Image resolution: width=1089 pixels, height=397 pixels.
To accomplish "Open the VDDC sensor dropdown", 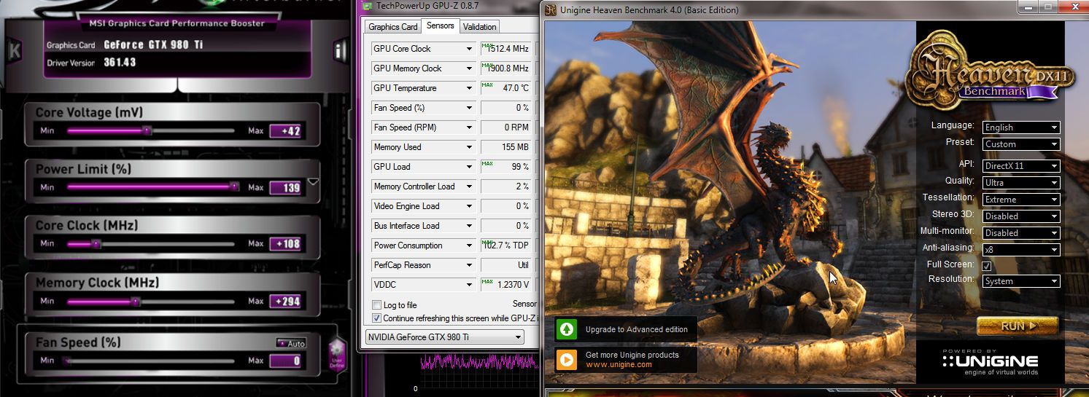I will 470,285.
